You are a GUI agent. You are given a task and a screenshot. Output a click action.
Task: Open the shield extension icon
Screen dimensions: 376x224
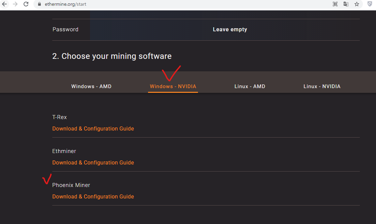[370, 4]
